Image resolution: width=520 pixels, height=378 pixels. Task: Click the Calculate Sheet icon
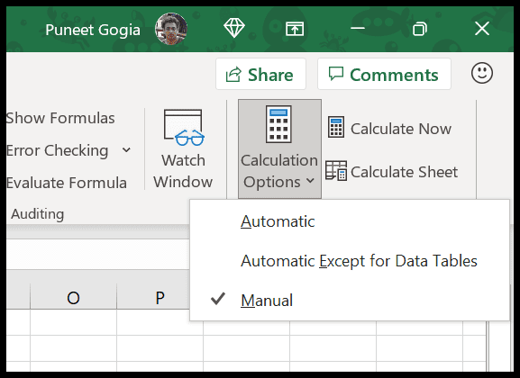tap(336, 171)
